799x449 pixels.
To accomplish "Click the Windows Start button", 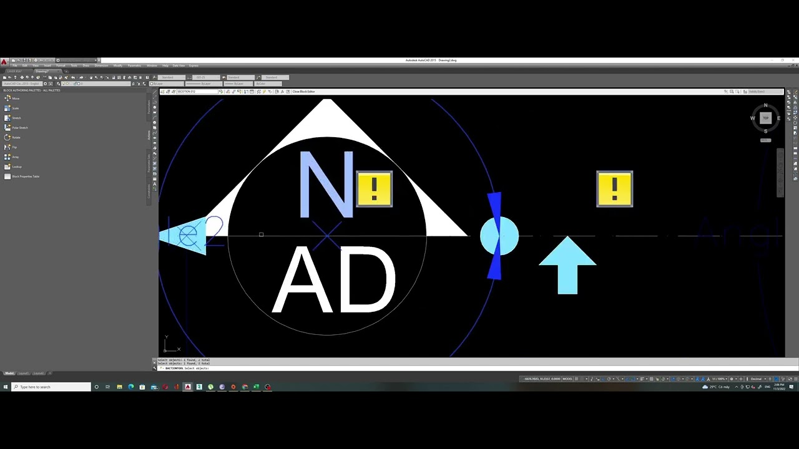I will click(x=5, y=387).
